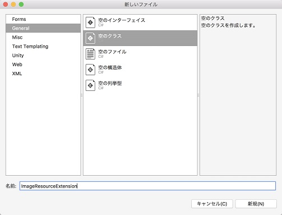Screen dimensions: 282x215
Task: Click the 空のインターフェイス template icon
Action: tap(90, 22)
